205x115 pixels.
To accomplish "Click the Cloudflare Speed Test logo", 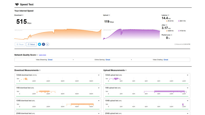I will coord(17,4).
